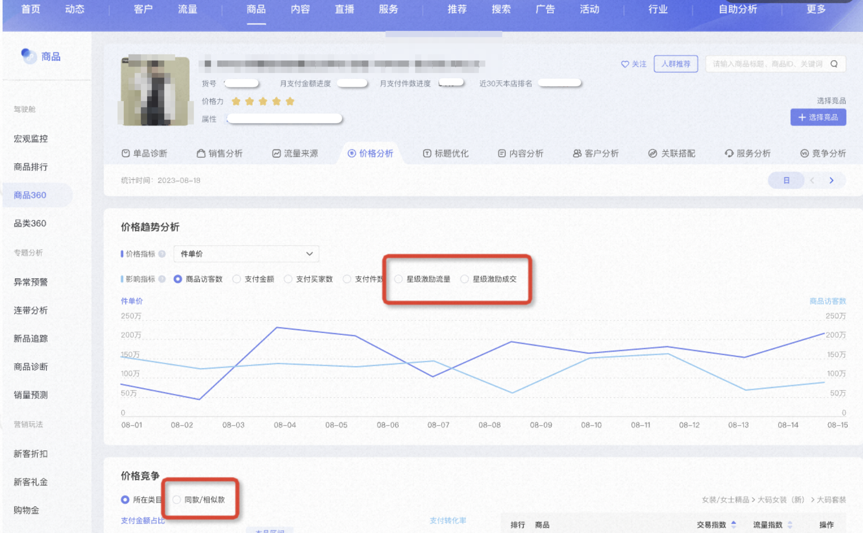Select 星级激励成交 radio button
Viewport: 863px width, 533px height.
point(464,279)
